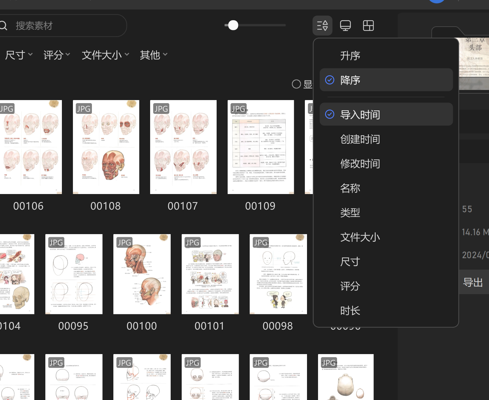The image size is (489, 400).
Task: Click the JPG badge on image 00095
Action: pos(56,242)
